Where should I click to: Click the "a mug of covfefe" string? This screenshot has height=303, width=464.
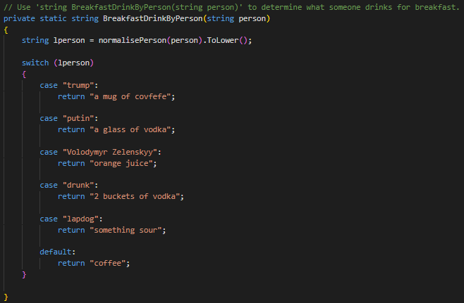pyautogui.click(x=130, y=96)
